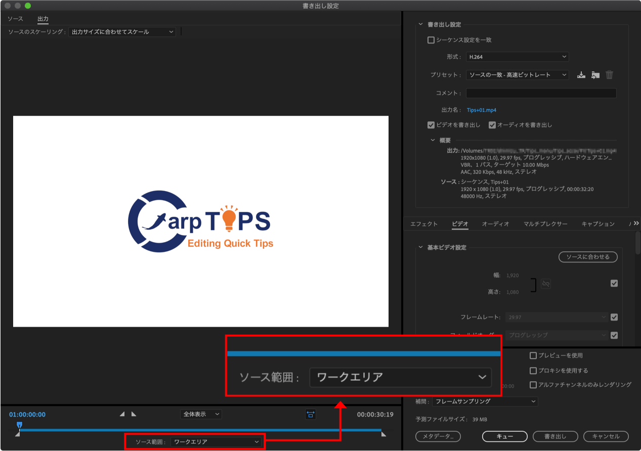
Task: Open the ソース範囲 ワークエリア dropdown
Action: 216,442
